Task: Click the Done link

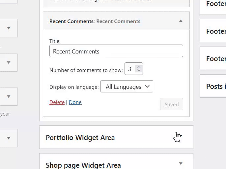Action: point(75,102)
